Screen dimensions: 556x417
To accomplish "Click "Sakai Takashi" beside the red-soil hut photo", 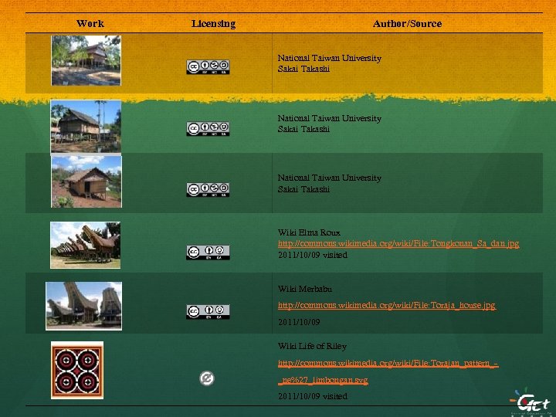I will (304, 189).
